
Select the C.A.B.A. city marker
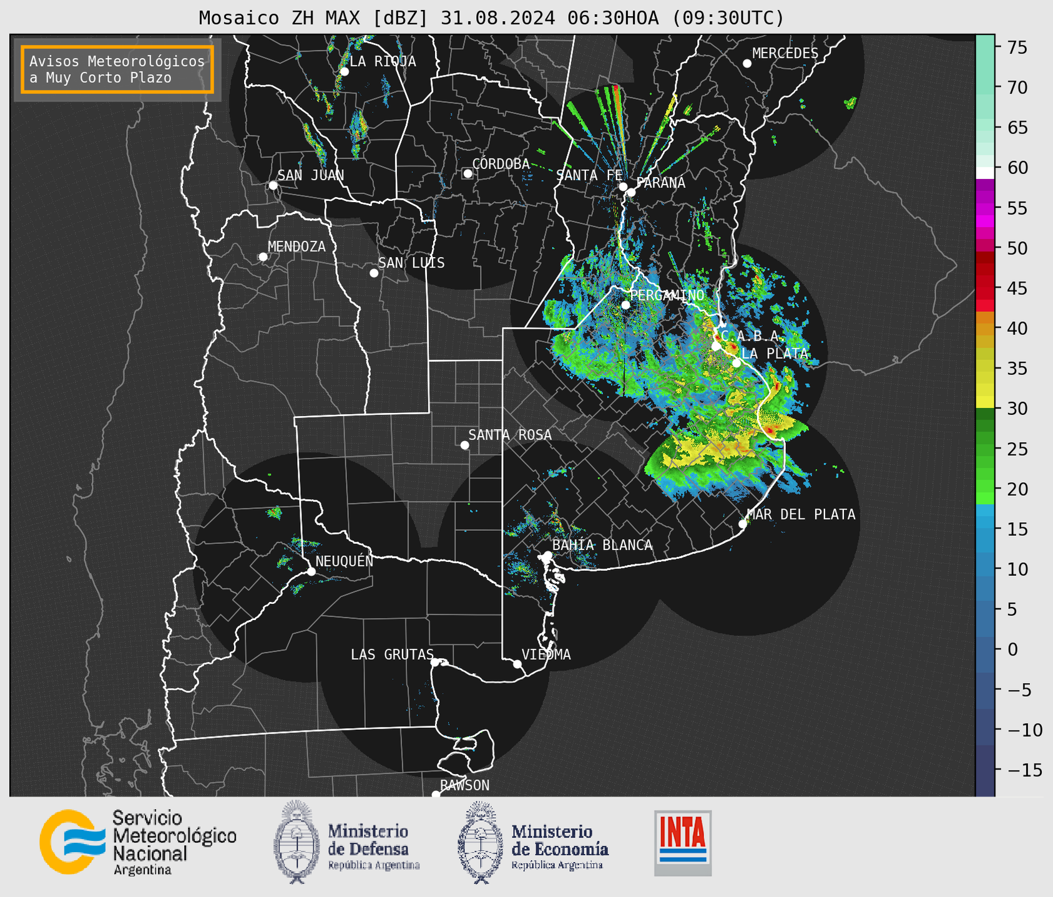point(716,346)
